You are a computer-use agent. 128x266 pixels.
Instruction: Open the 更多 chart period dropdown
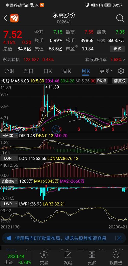[106, 71]
